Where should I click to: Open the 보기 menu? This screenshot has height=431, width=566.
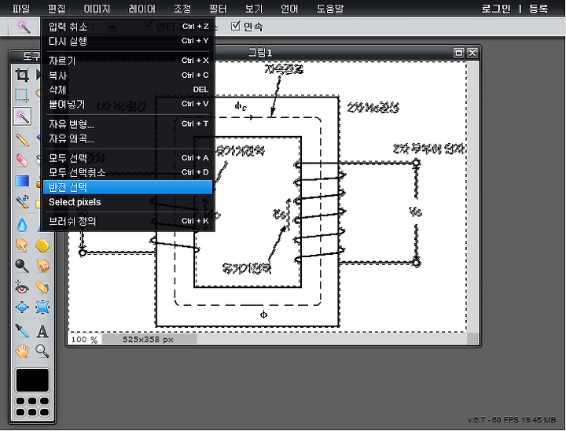254,9
